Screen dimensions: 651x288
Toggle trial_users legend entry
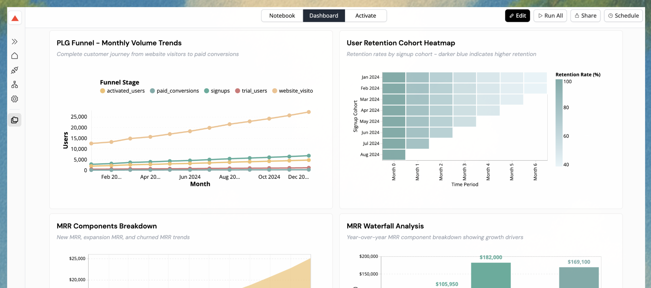pos(251,91)
